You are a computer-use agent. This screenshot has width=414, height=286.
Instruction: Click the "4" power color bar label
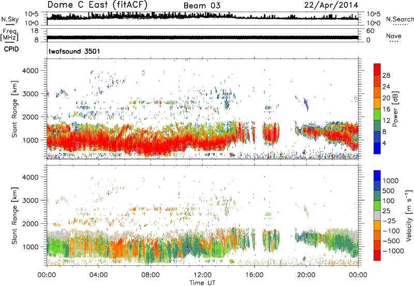click(384, 143)
